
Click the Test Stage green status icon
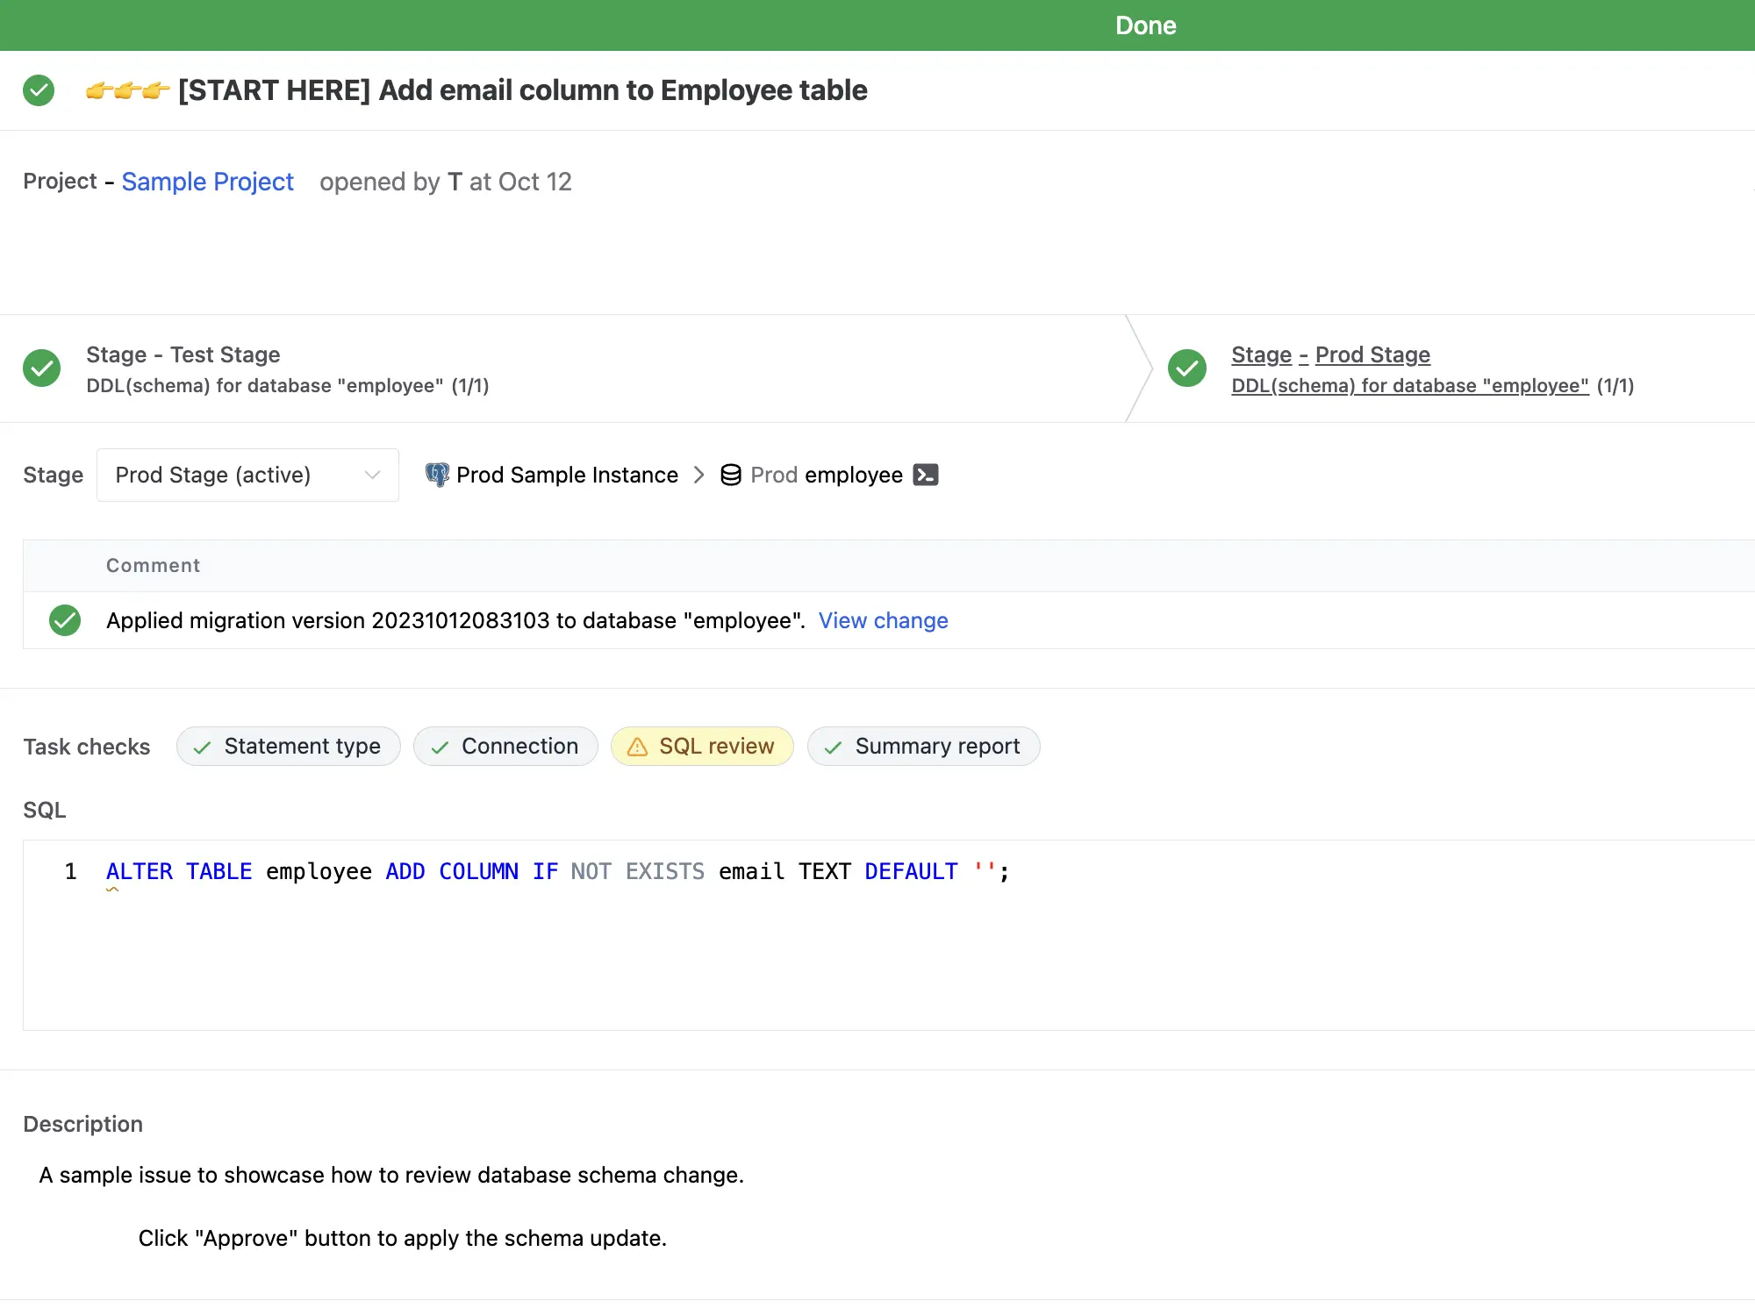[41, 368]
